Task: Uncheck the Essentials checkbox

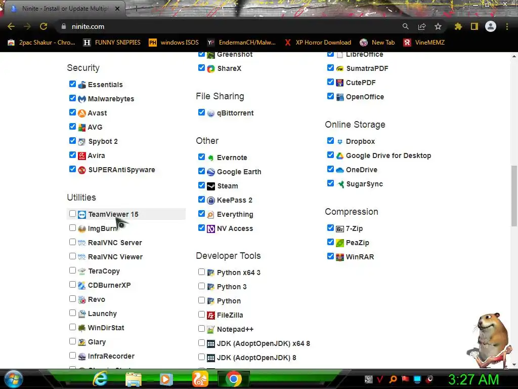Action: 73,84
